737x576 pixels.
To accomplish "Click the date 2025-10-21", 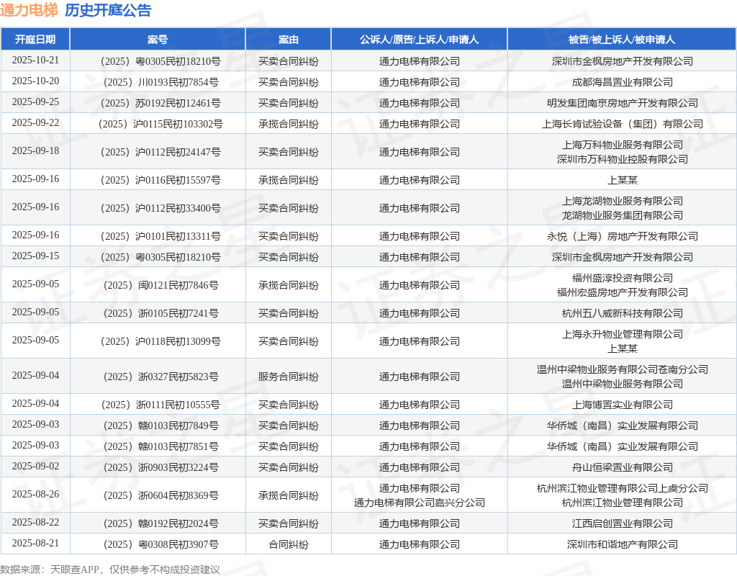I will [x=35, y=60].
